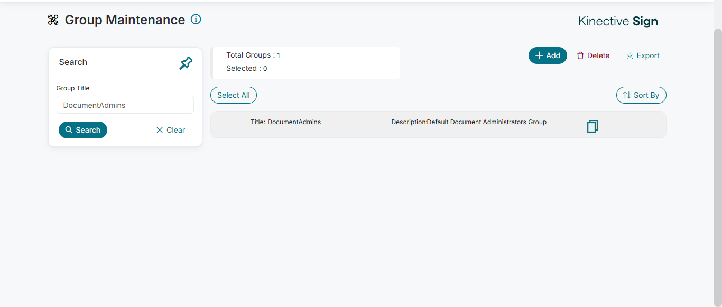Click the Group Maintenance heading
This screenshot has height=307, width=722.
tap(125, 20)
